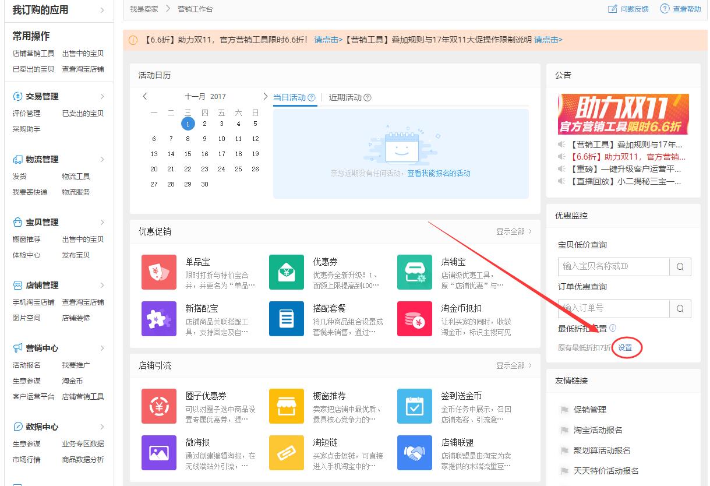This screenshot has width=710, height=486.
Task: Expand 数据中心 section chevron
Action: tap(103, 427)
